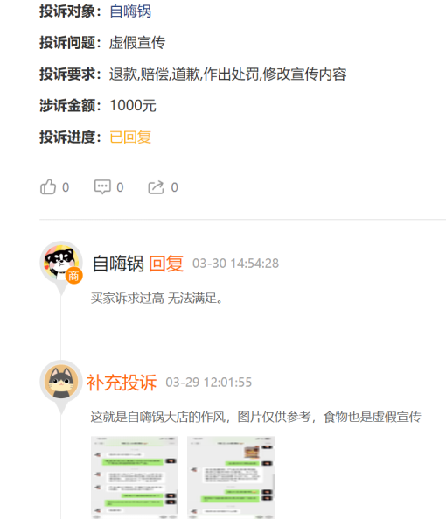Open the blue 自嗨锅 complaint target link

(x=130, y=11)
